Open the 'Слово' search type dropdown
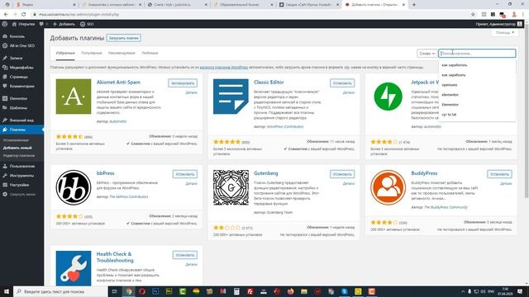 (x=427, y=53)
